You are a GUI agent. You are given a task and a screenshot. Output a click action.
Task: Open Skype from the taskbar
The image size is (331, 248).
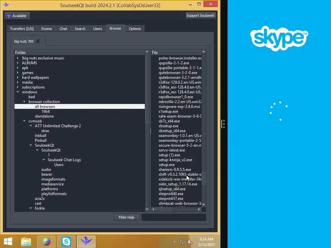pyautogui.click(x=66, y=242)
